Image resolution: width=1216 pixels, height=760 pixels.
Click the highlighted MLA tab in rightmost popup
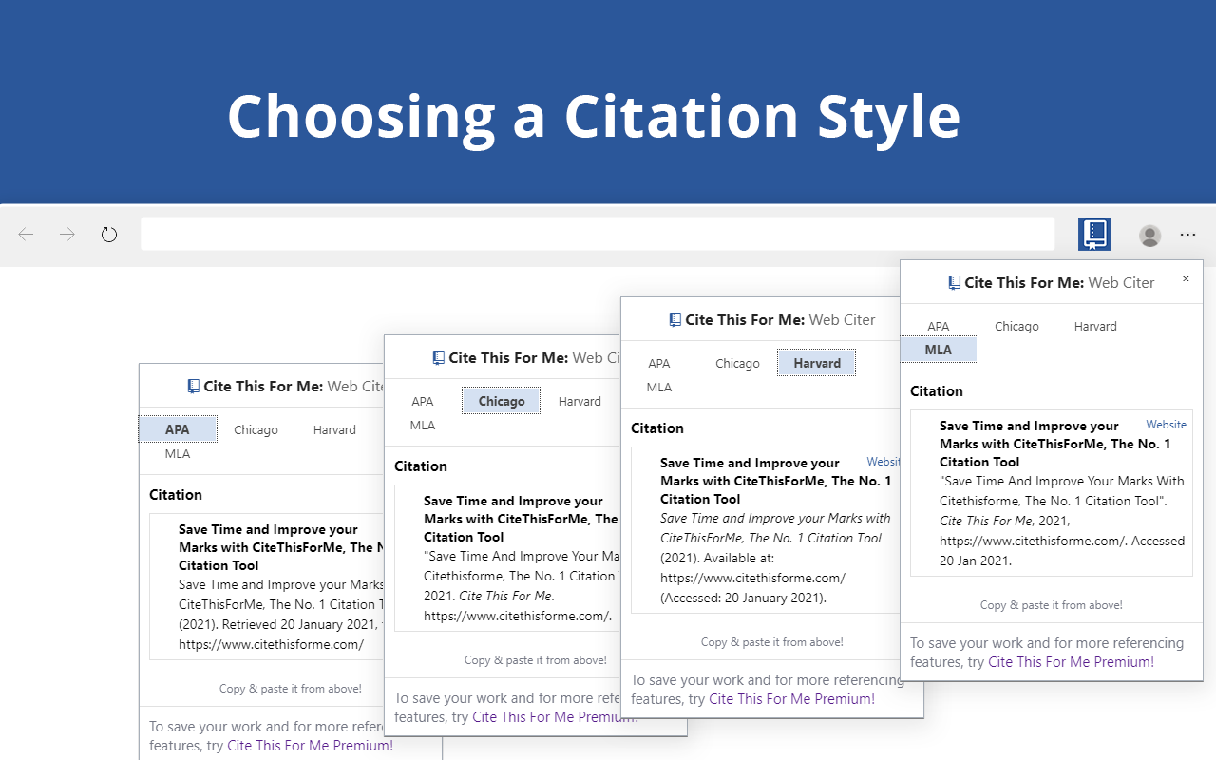point(939,350)
